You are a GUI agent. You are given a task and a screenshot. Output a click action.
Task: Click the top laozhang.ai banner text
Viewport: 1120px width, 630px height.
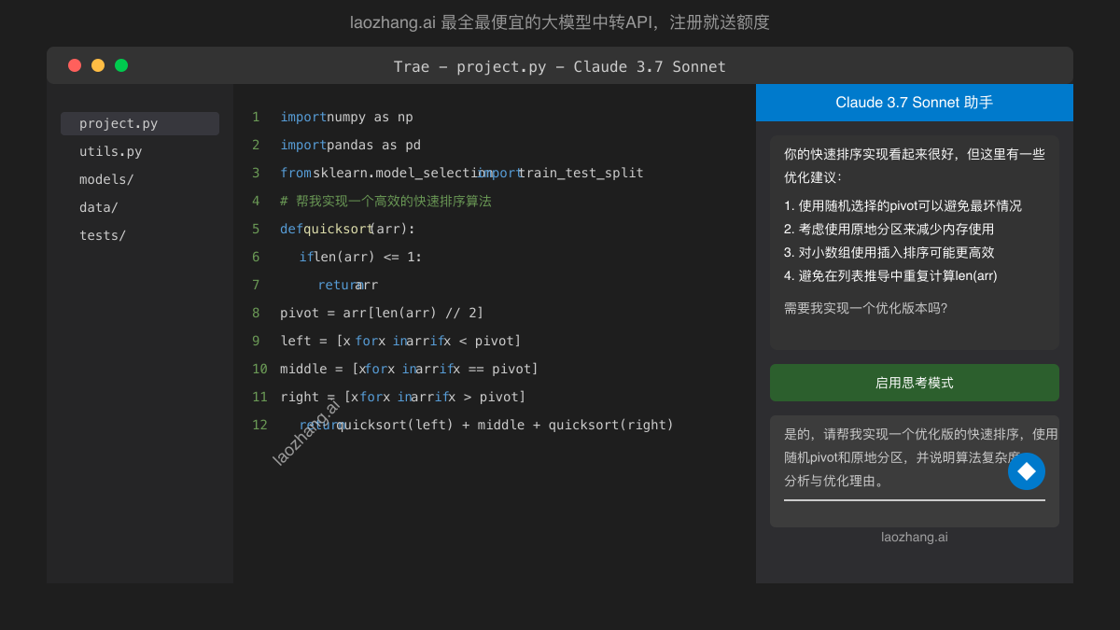click(560, 22)
